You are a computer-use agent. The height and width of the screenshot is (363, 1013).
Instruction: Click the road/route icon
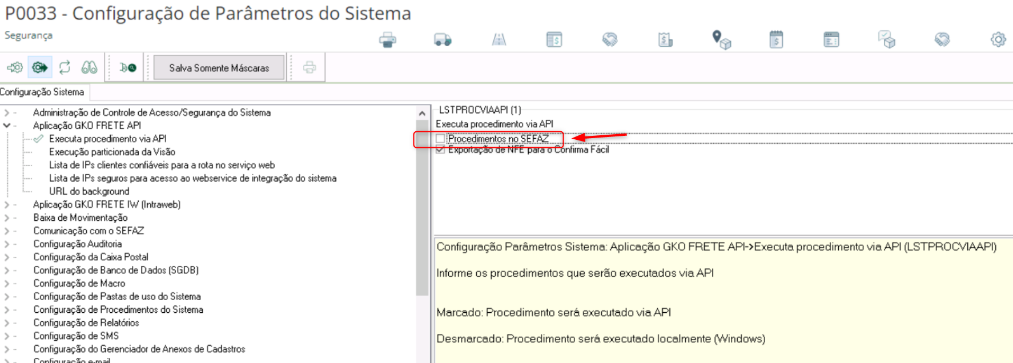pyautogui.click(x=499, y=39)
